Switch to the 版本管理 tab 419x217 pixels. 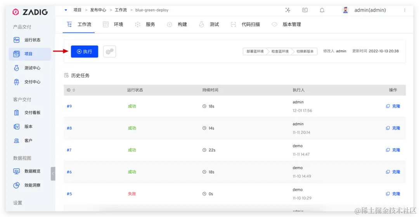pyautogui.click(x=286, y=24)
